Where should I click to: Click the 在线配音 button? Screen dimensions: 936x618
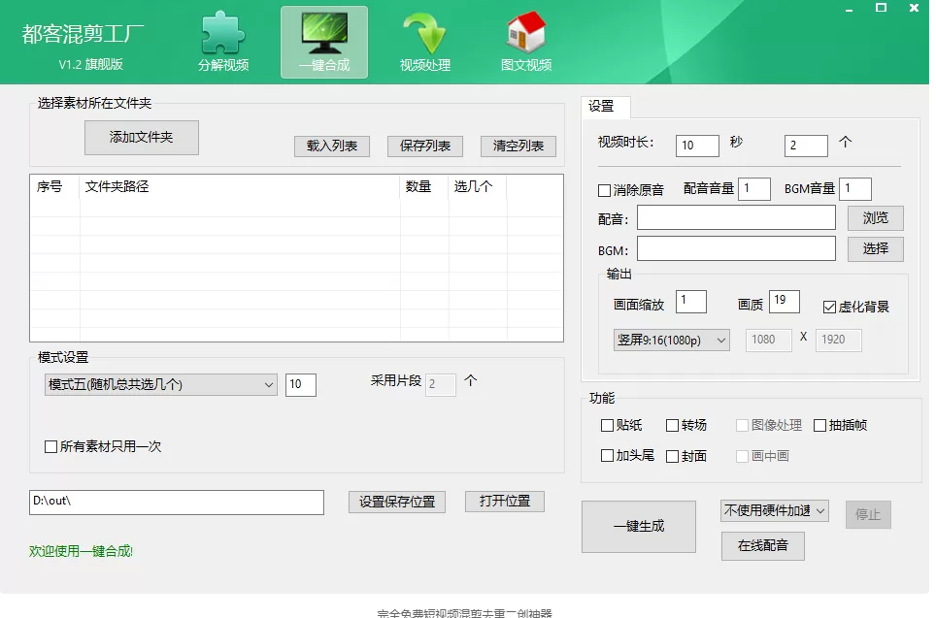(763, 546)
